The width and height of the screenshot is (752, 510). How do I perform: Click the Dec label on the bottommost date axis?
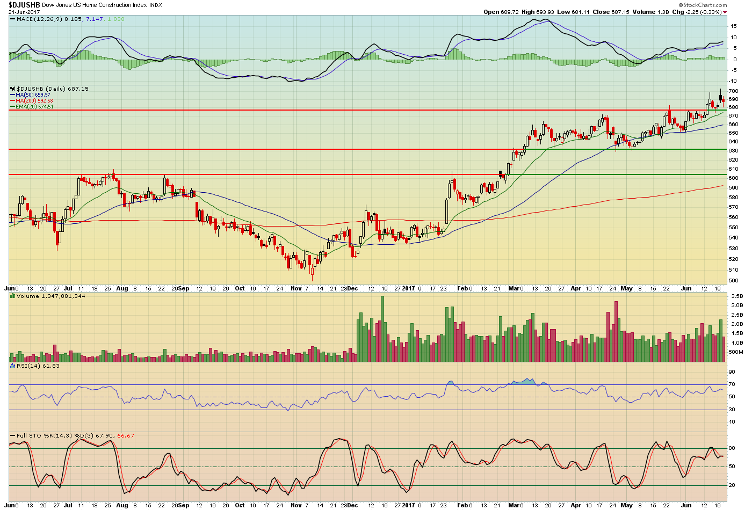[352, 505]
